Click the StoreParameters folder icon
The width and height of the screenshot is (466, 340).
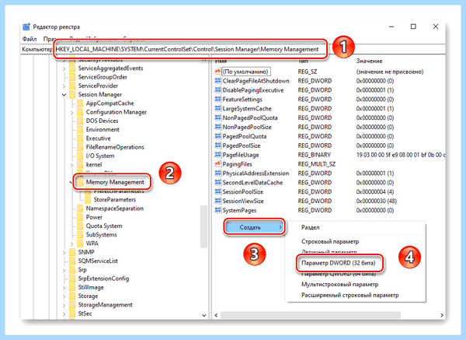point(88,199)
